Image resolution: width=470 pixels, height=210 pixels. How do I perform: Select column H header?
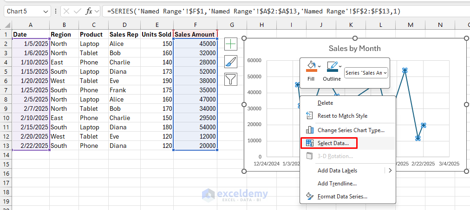tap(261, 25)
